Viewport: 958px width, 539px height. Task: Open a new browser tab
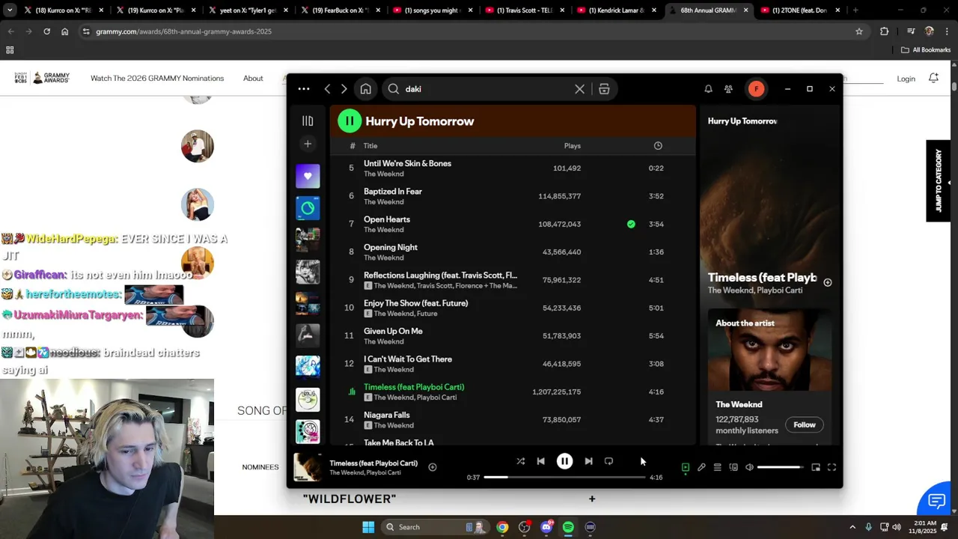click(855, 10)
